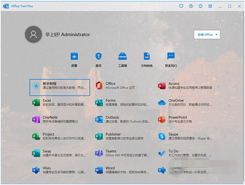Screen dimensions: 245x185
Task: Launch the Skype icon
Action: pos(162,136)
